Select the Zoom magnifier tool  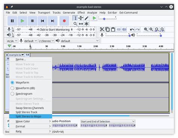75,24
